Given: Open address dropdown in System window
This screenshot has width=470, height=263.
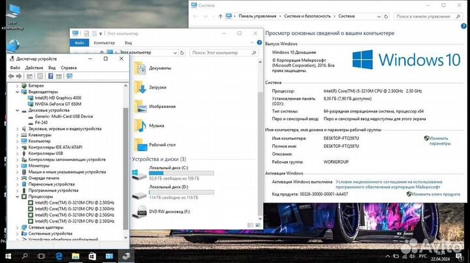Looking at the screenshot, I should tap(379, 16).
